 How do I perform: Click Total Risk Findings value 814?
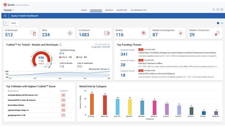point(62,53)
